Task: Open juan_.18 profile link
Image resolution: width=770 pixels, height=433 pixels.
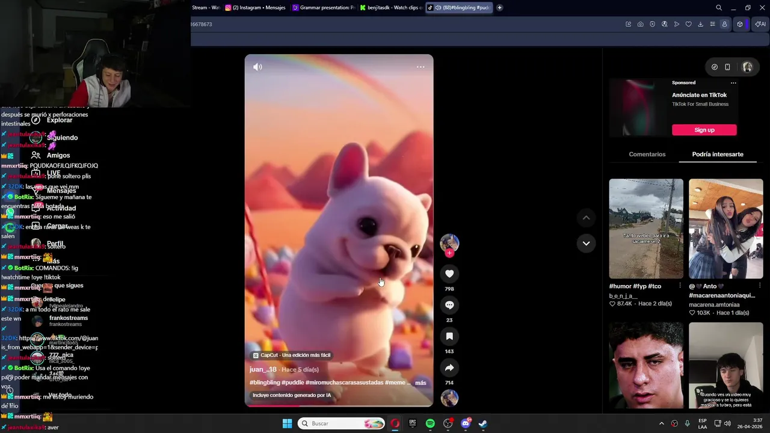Action: click(263, 369)
